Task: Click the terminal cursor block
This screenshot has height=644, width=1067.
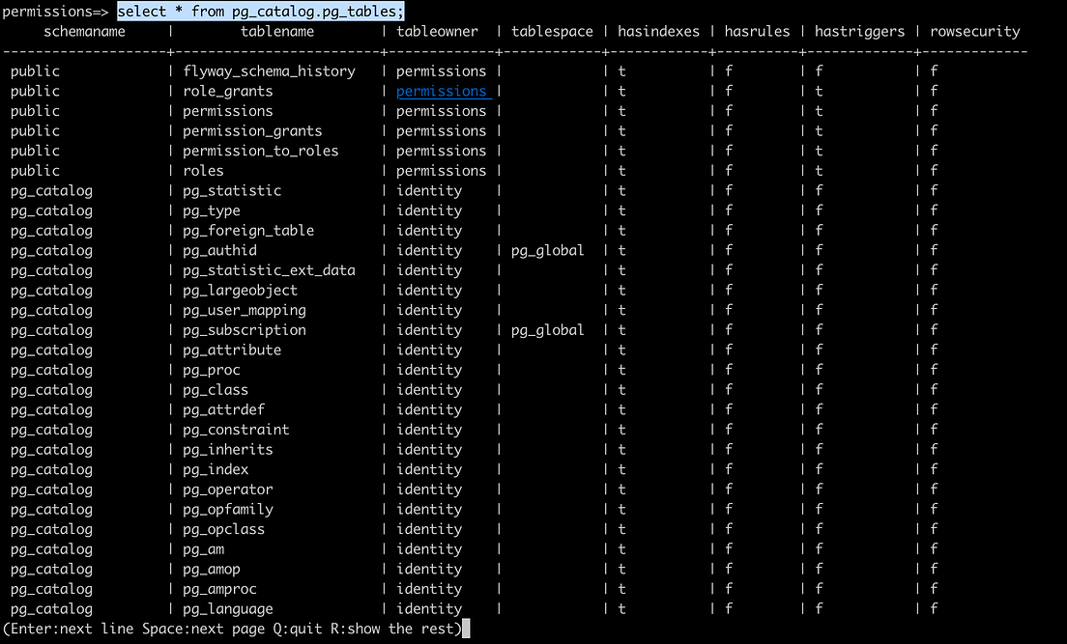Action: point(466,628)
